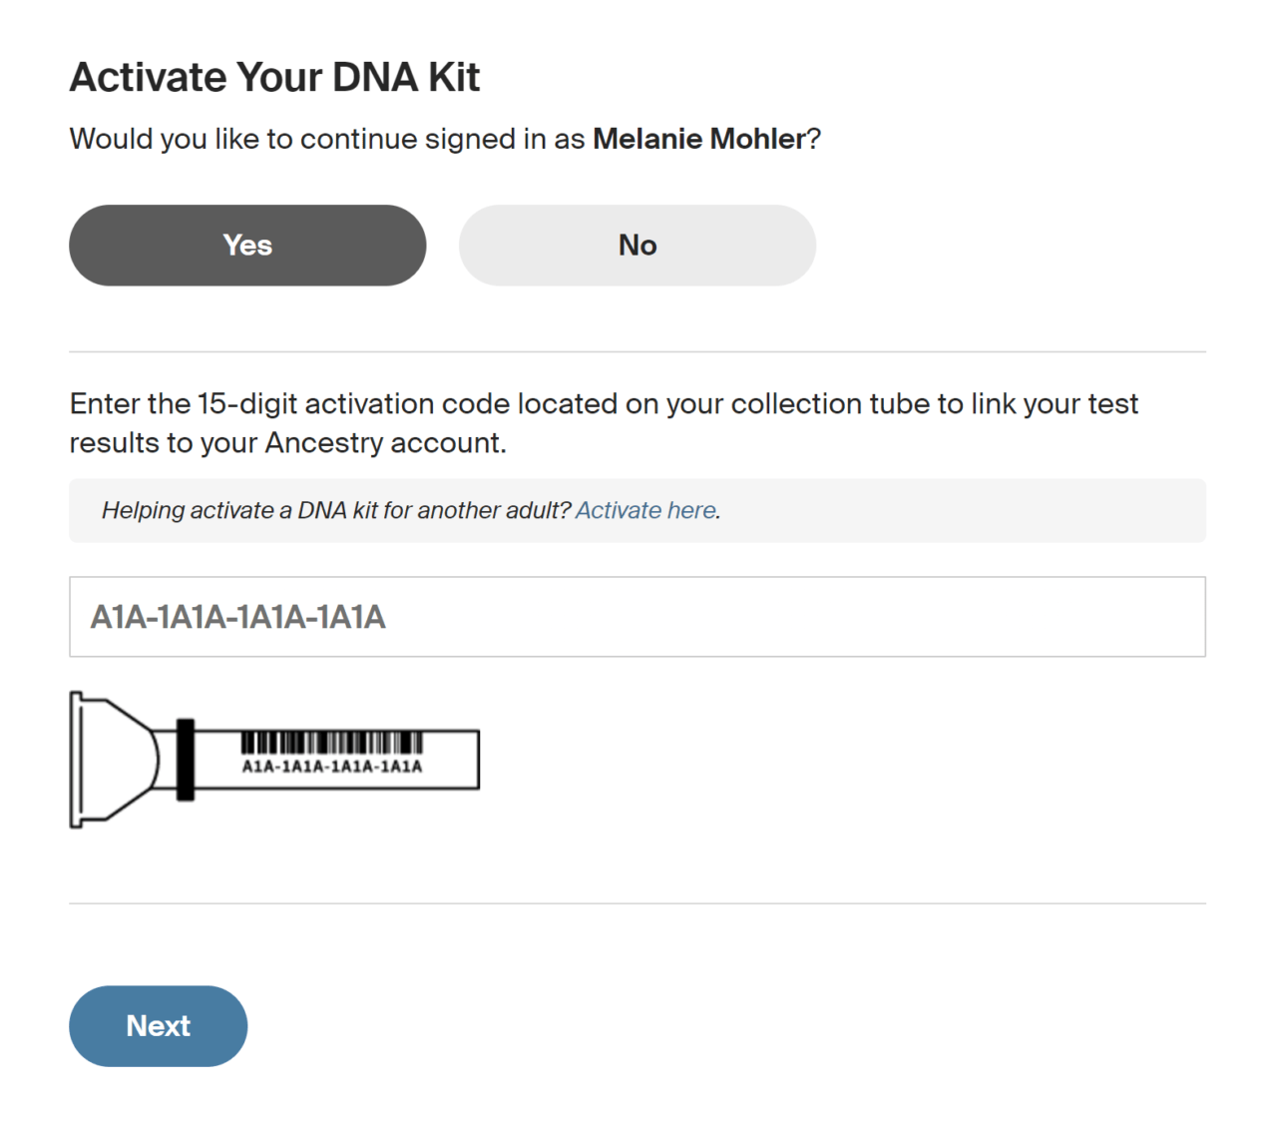Viewport: 1277px width, 1123px height.
Task: Click the "Next" button to proceed
Action: [x=158, y=1025]
